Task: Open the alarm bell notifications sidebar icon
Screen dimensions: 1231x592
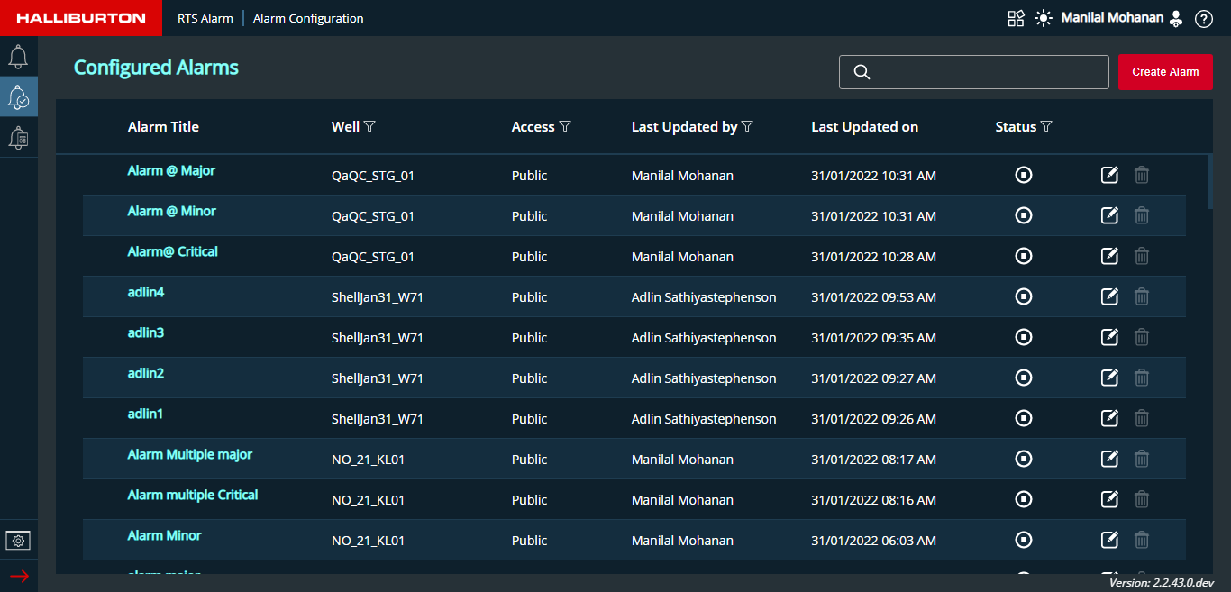Action: 18,57
